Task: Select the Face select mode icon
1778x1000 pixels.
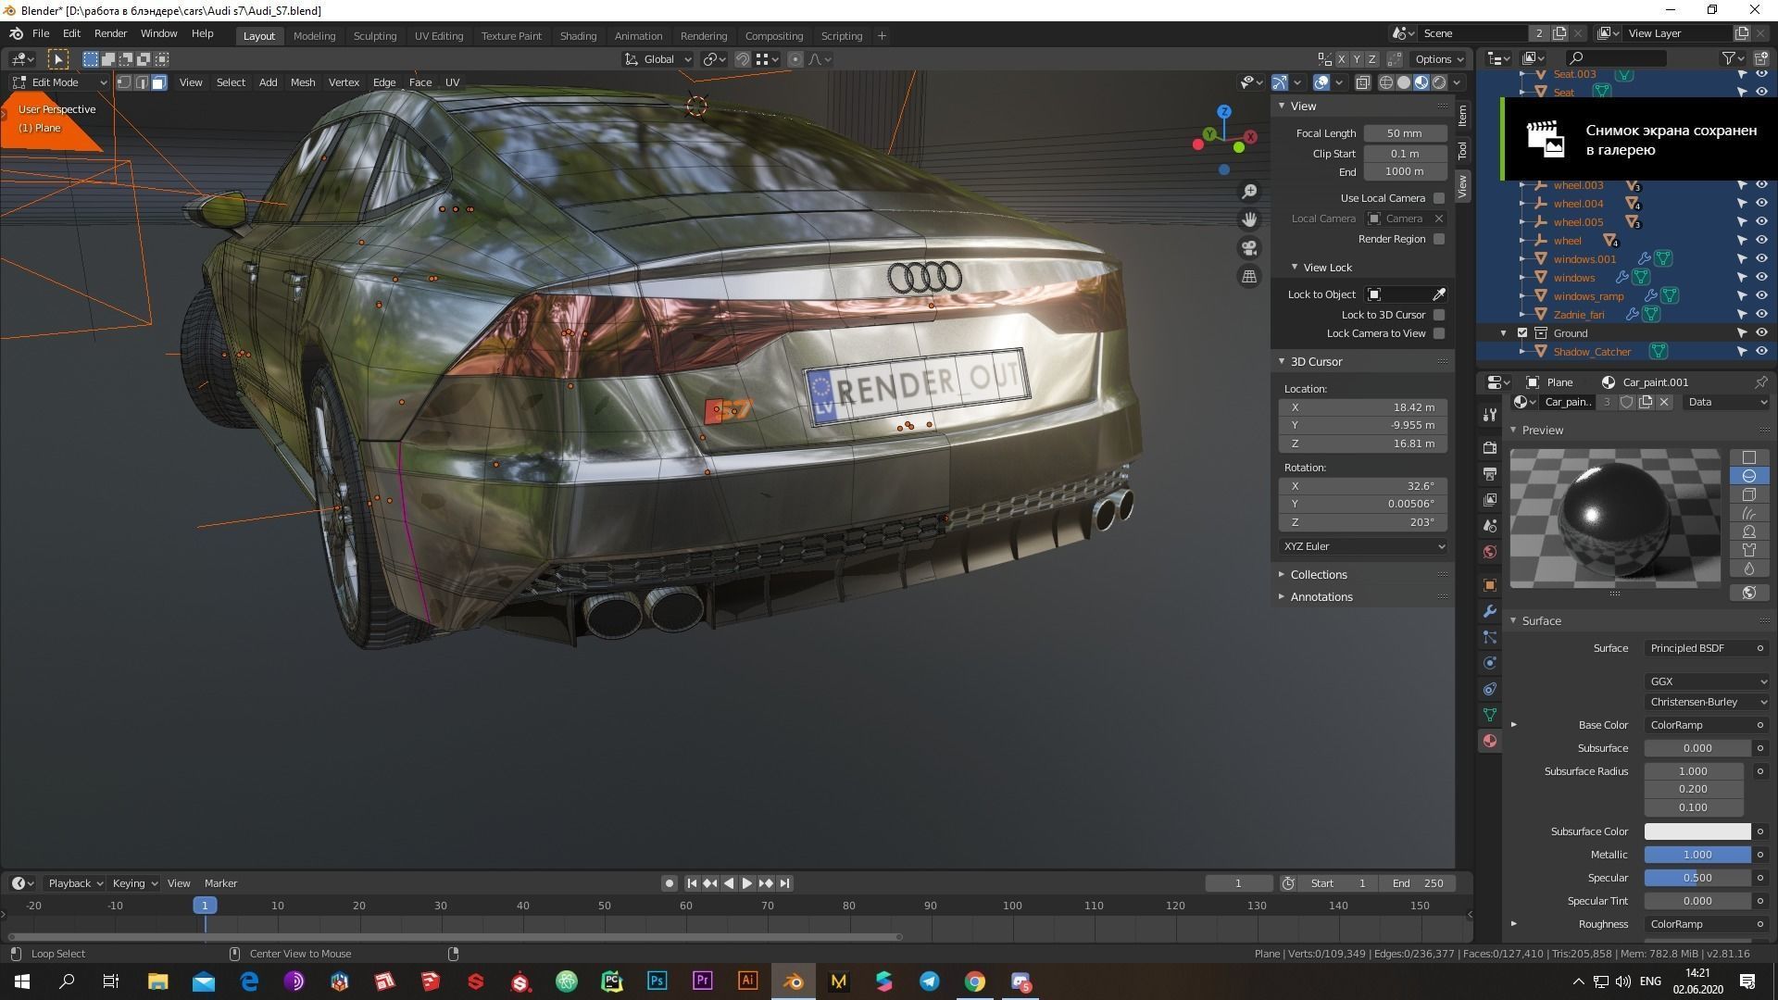Action: click(158, 82)
